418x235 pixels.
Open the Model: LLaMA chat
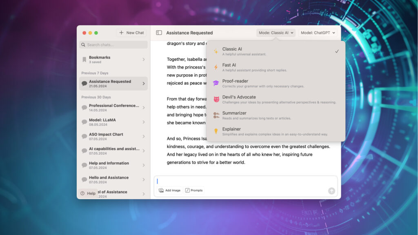[113, 122]
